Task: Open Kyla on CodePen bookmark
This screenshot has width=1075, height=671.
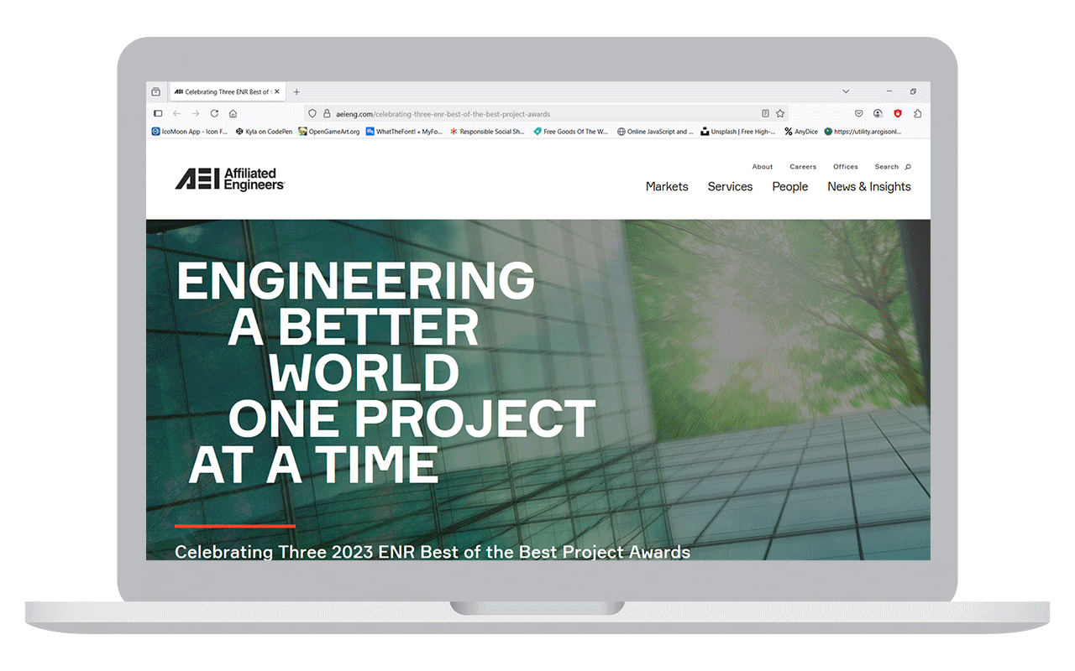Action: click(x=264, y=132)
